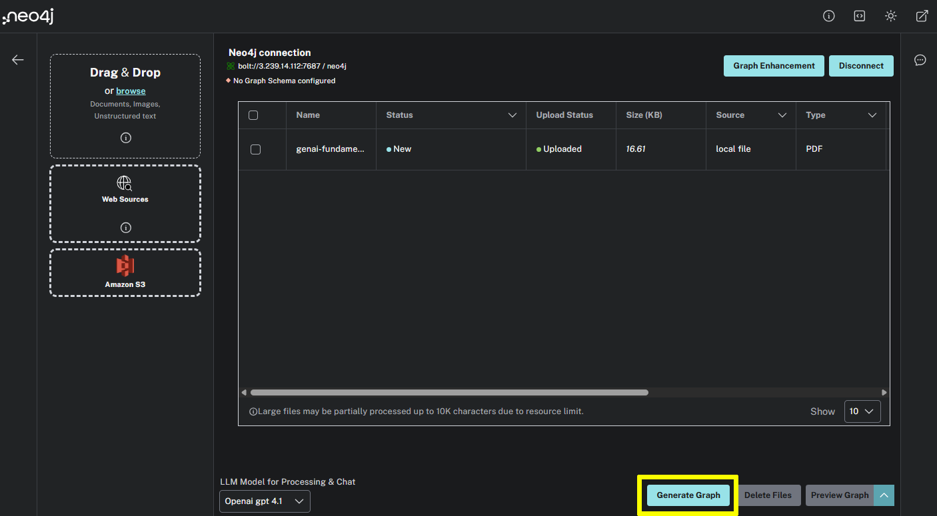Image resolution: width=937 pixels, height=516 pixels.
Task: Check the genai-fundame... file row checkbox
Action: click(x=255, y=149)
